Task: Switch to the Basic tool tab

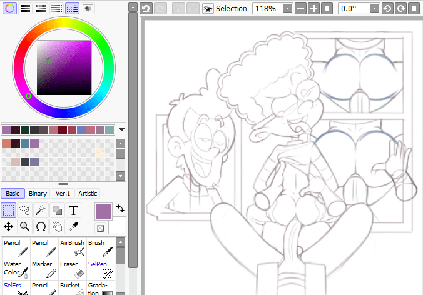Action: pos(13,193)
